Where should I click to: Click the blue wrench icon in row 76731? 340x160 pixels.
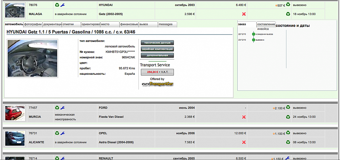(62, 133)
